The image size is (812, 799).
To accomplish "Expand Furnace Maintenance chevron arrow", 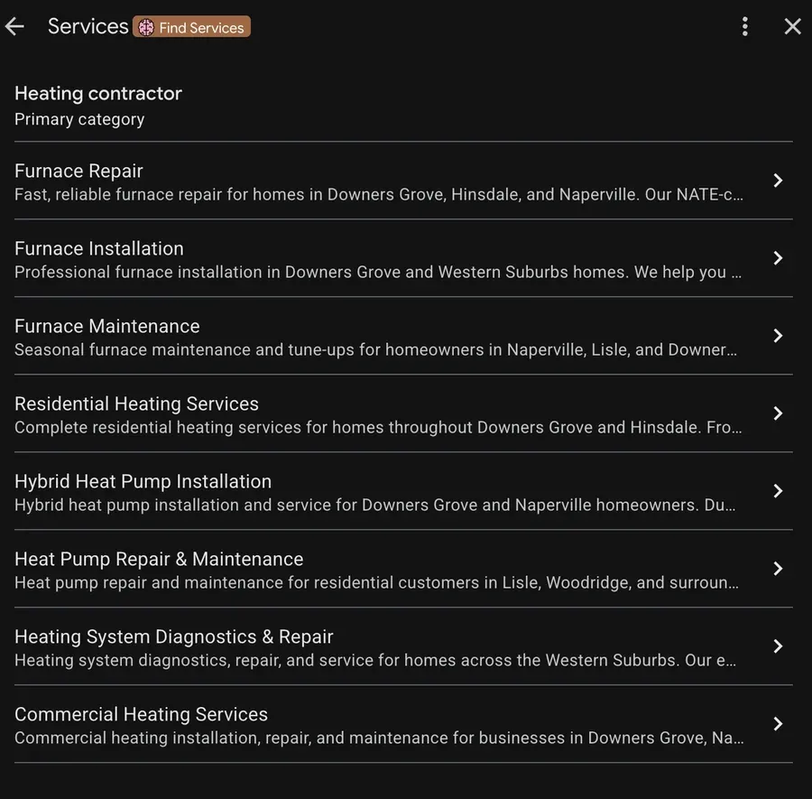I will click(x=778, y=336).
